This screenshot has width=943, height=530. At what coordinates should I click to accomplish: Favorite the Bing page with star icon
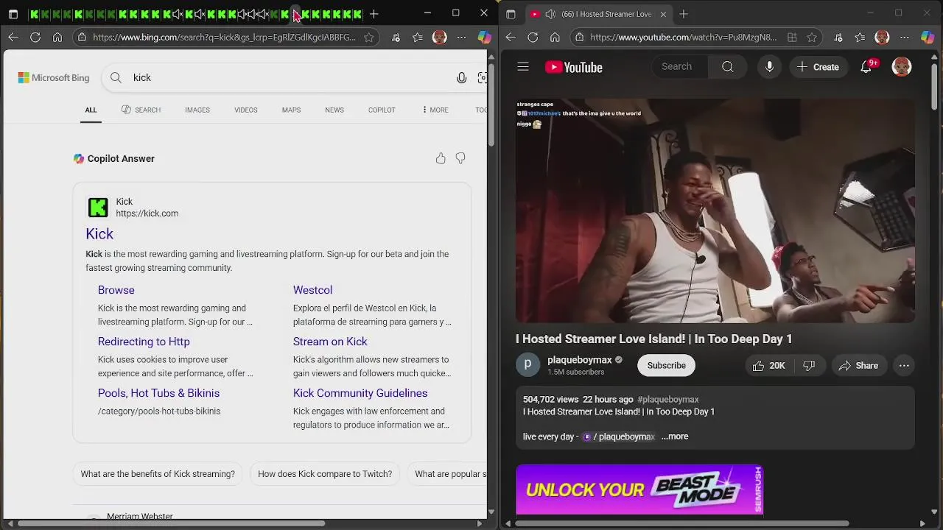click(368, 37)
